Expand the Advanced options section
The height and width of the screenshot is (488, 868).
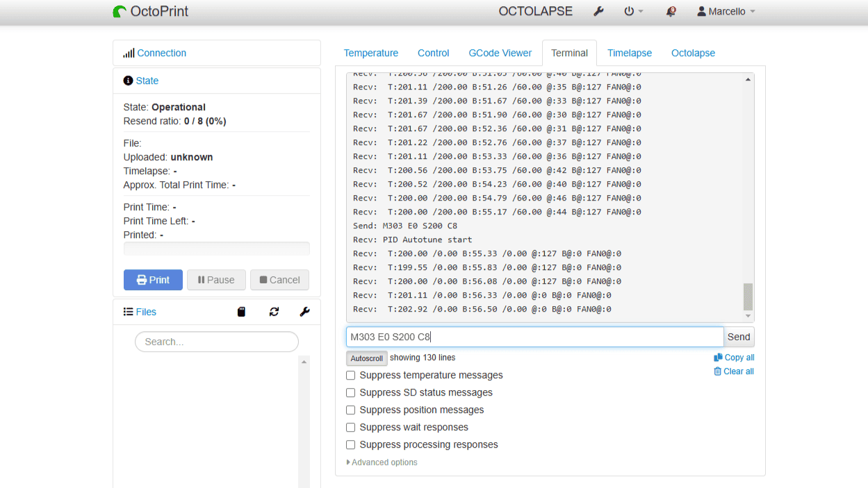tap(382, 462)
